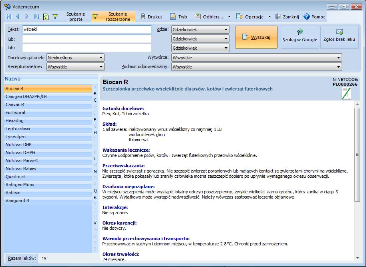The height and width of the screenshot is (267, 366).
Task: Jump to letter L in alphabet index
Action: point(95,159)
